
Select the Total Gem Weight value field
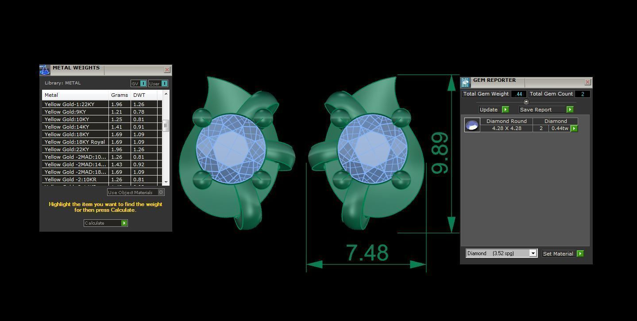(x=519, y=94)
